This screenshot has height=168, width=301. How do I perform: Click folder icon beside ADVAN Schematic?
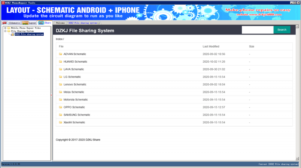click(x=61, y=54)
